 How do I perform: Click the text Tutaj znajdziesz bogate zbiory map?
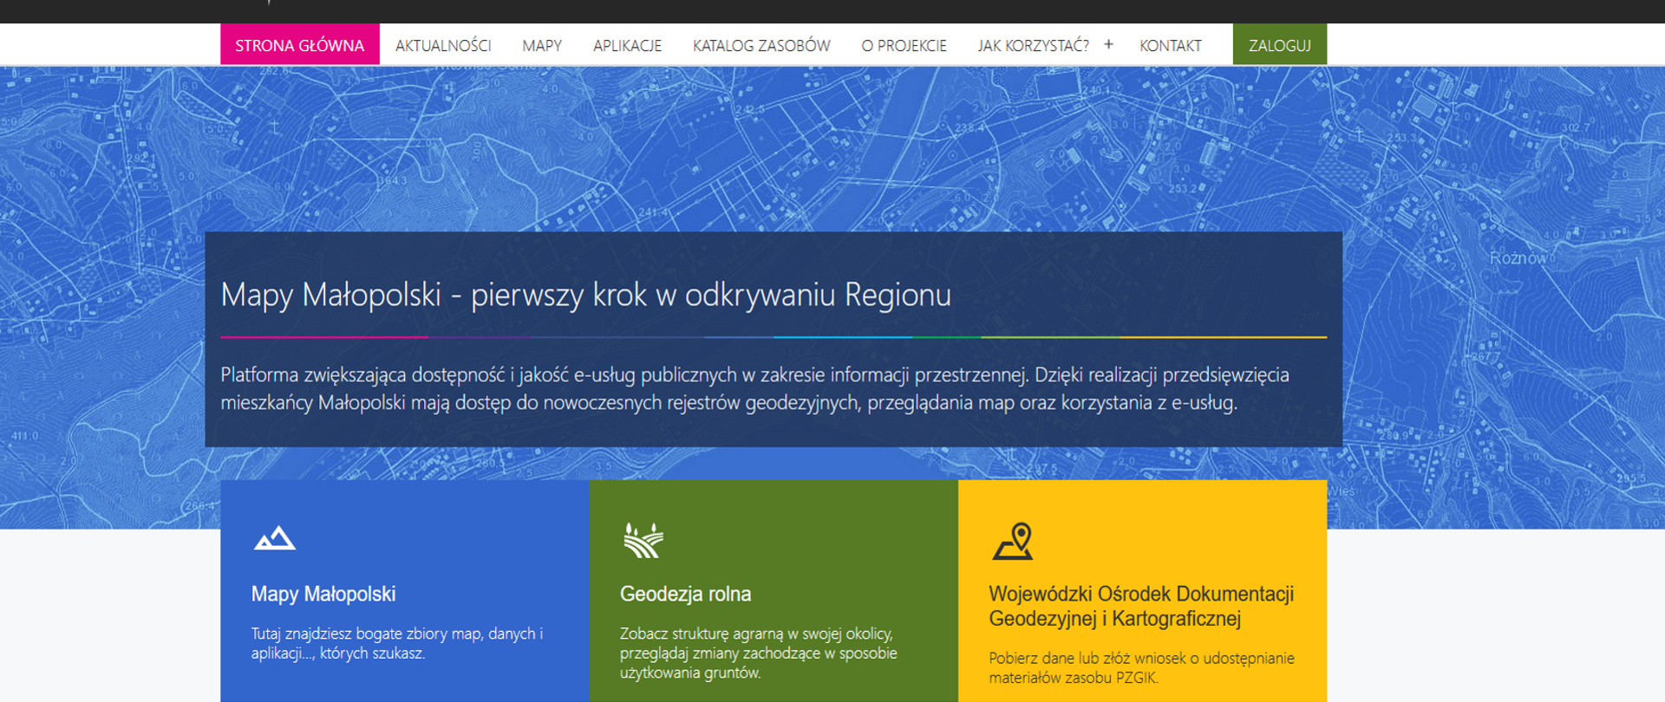click(x=397, y=643)
